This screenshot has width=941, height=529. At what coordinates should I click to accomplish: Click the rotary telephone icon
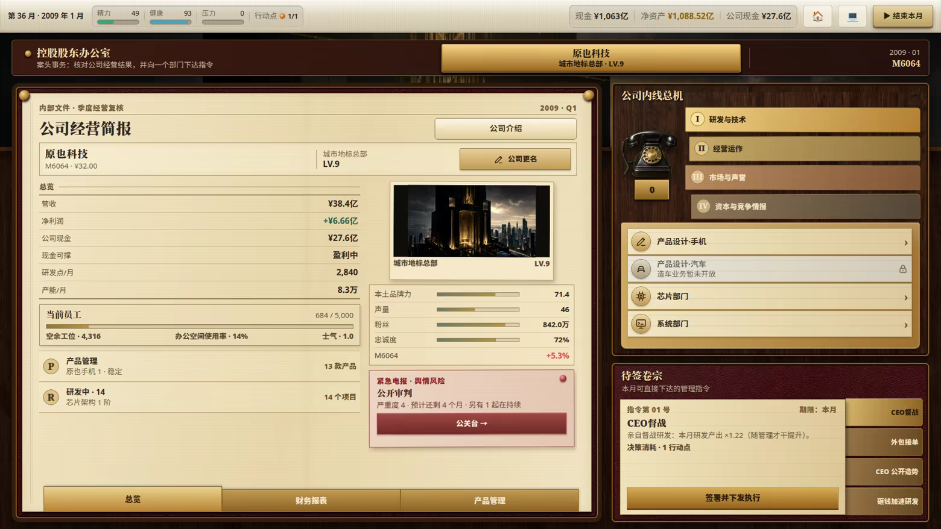(x=650, y=153)
